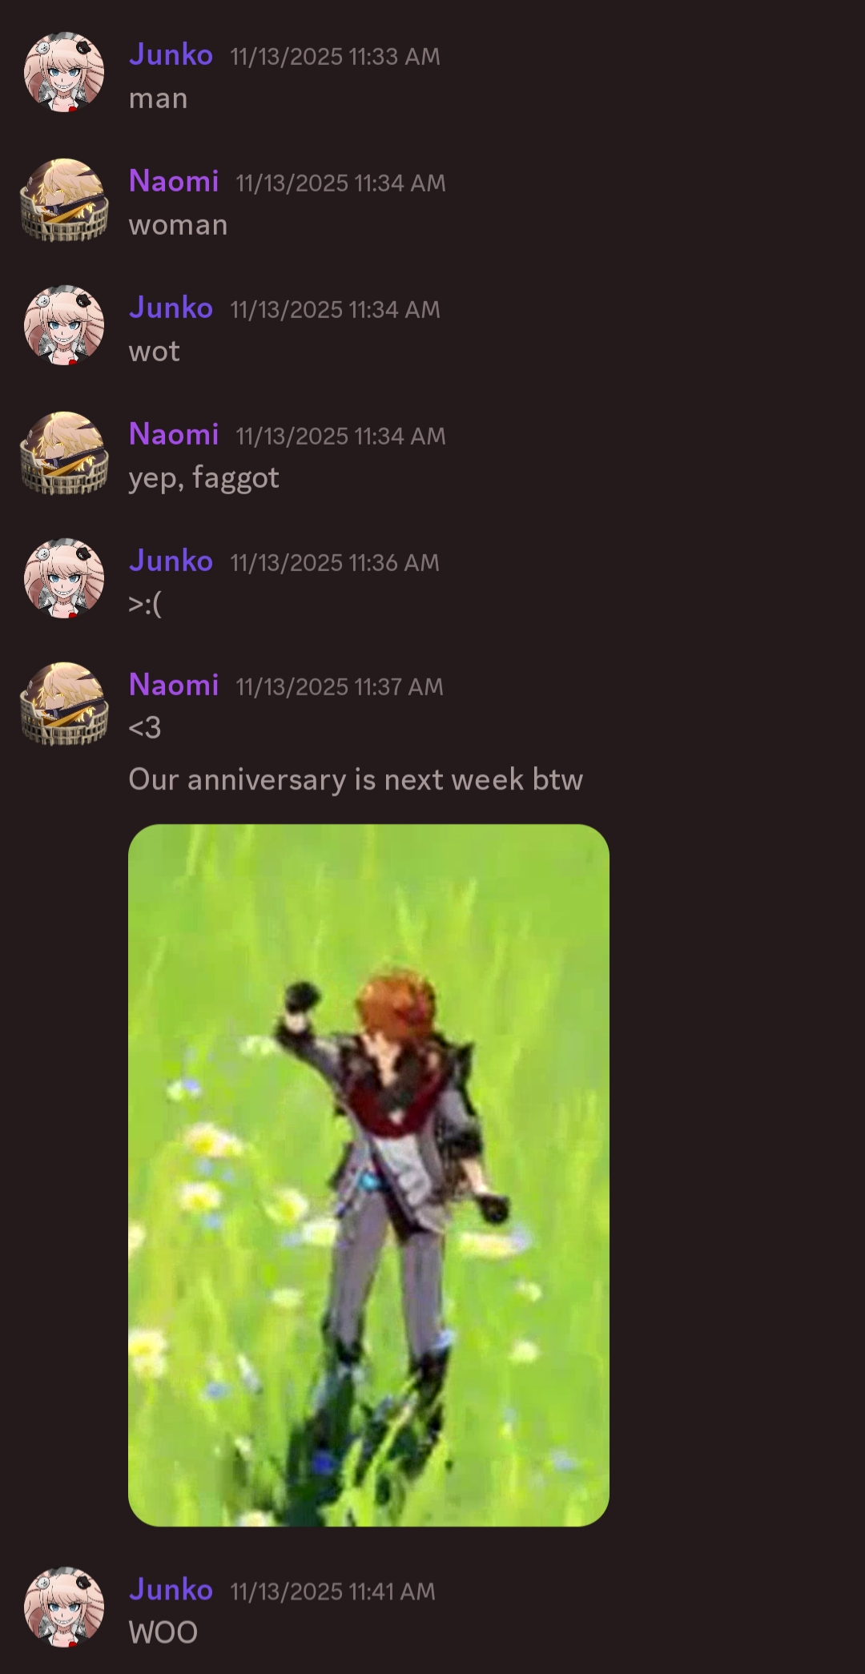
Task: Open Junko's avatar next to "WOO"
Action: 64,1608
